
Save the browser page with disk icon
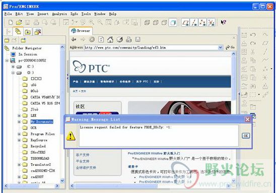137,39
